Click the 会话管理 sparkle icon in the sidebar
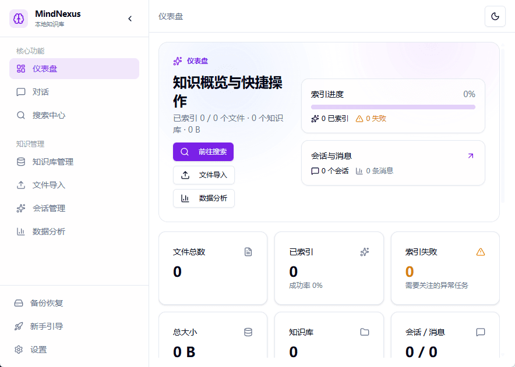Image resolution: width=515 pixels, height=367 pixels. coord(21,208)
